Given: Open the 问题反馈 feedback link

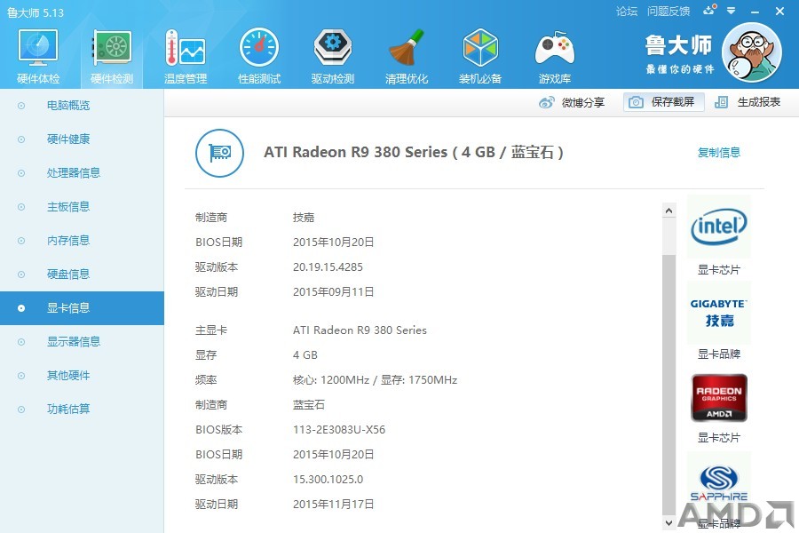Looking at the screenshot, I should (x=668, y=12).
